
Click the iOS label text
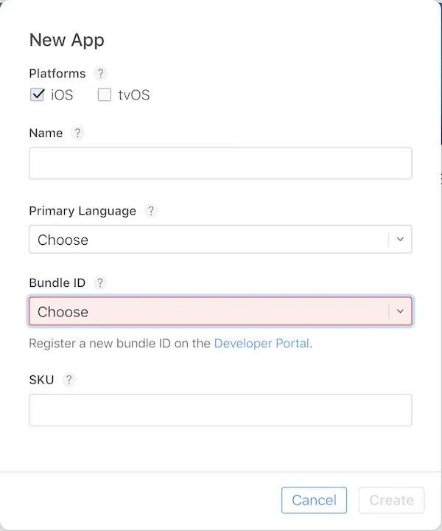click(x=62, y=95)
